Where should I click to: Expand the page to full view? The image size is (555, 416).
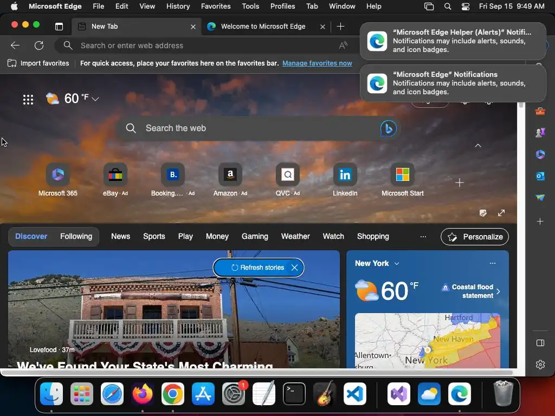tap(501, 213)
